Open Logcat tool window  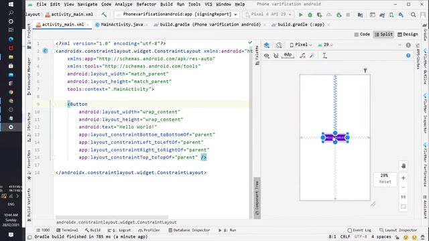[119, 230]
